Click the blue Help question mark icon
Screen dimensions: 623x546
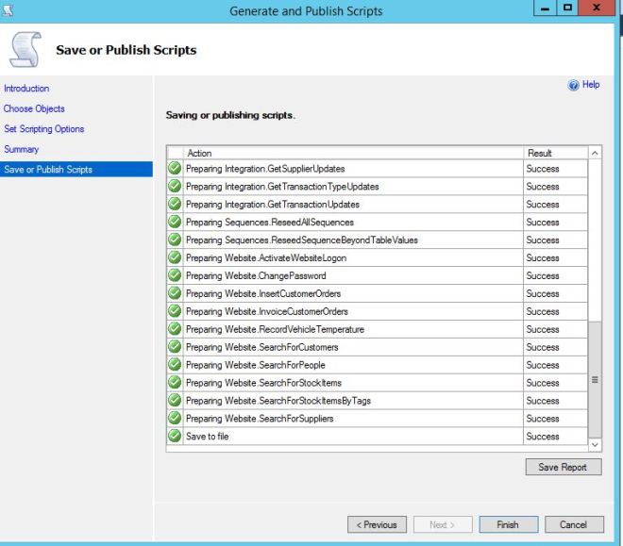pos(575,85)
